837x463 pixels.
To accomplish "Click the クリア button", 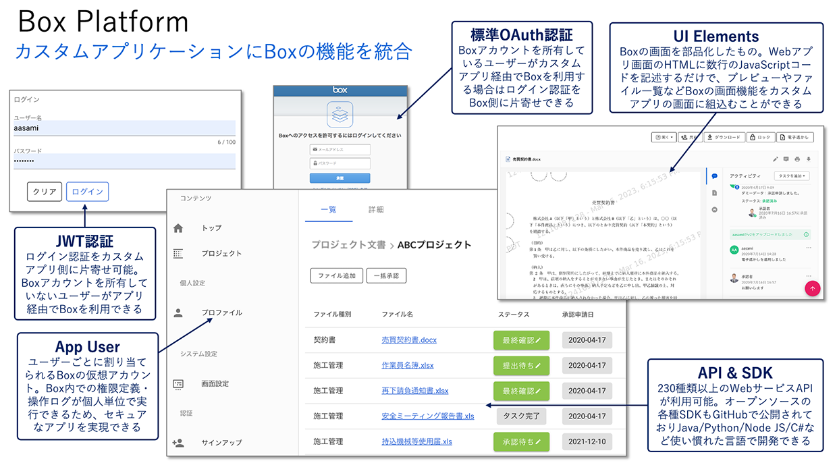I will point(45,192).
